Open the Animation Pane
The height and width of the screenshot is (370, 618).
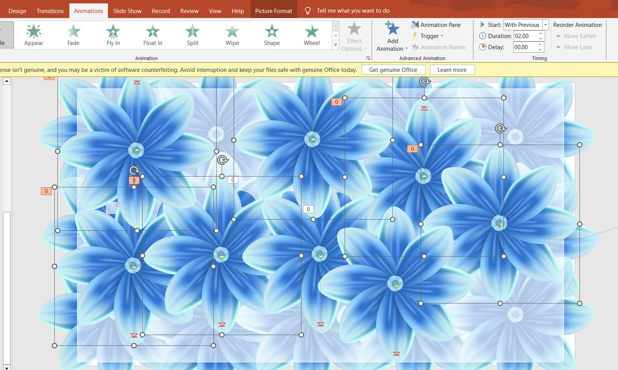point(436,25)
